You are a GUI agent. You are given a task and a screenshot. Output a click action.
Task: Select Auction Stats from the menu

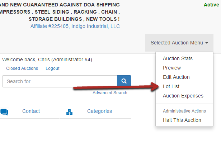coord(178,58)
